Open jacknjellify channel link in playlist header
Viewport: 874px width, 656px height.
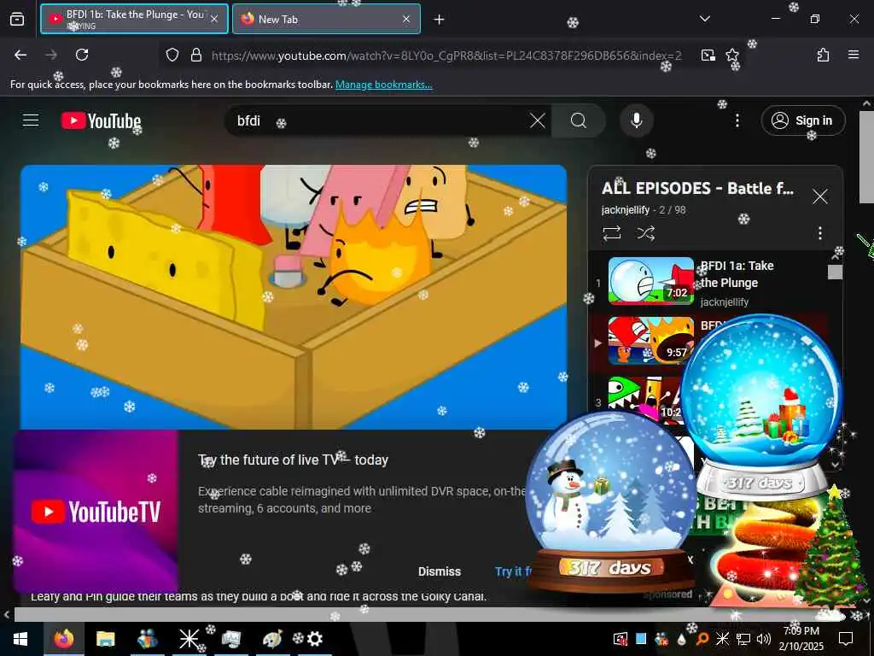click(x=626, y=210)
